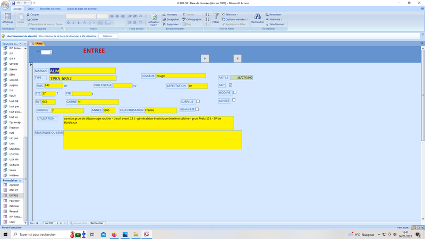Click Enregistrer in the Enregistrements group
425x239 pixels.
click(x=171, y=20)
